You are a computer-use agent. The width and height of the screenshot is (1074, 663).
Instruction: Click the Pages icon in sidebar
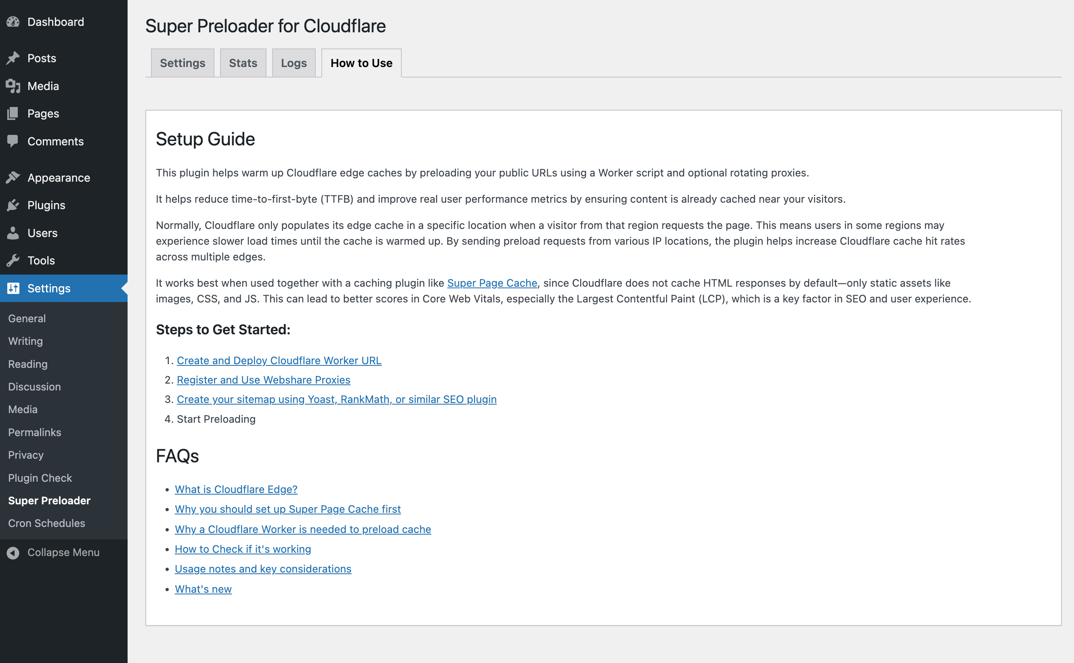tap(13, 113)
